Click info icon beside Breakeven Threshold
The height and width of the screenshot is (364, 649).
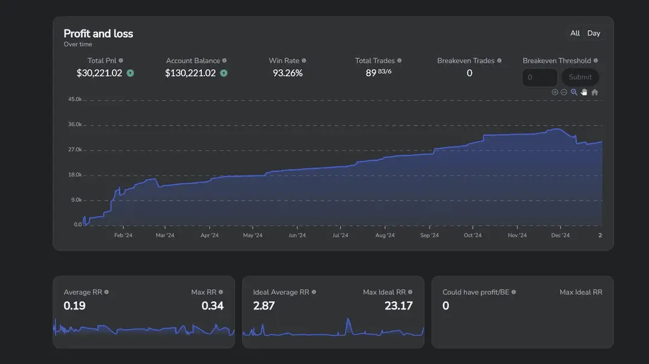click(596, 61)
